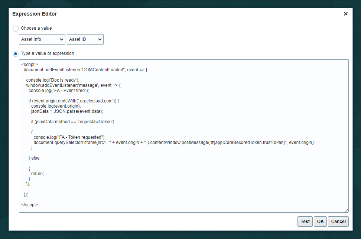This screenshot has width=361, height=239.
Task: Click the requestJwtToken condition line
Action: (72, 121)
